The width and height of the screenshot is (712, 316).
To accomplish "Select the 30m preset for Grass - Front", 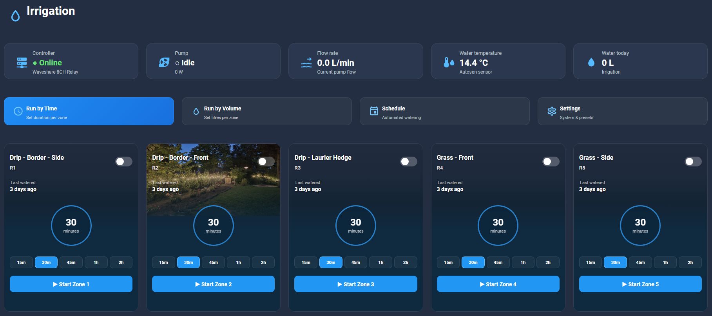I will (473, 262).
